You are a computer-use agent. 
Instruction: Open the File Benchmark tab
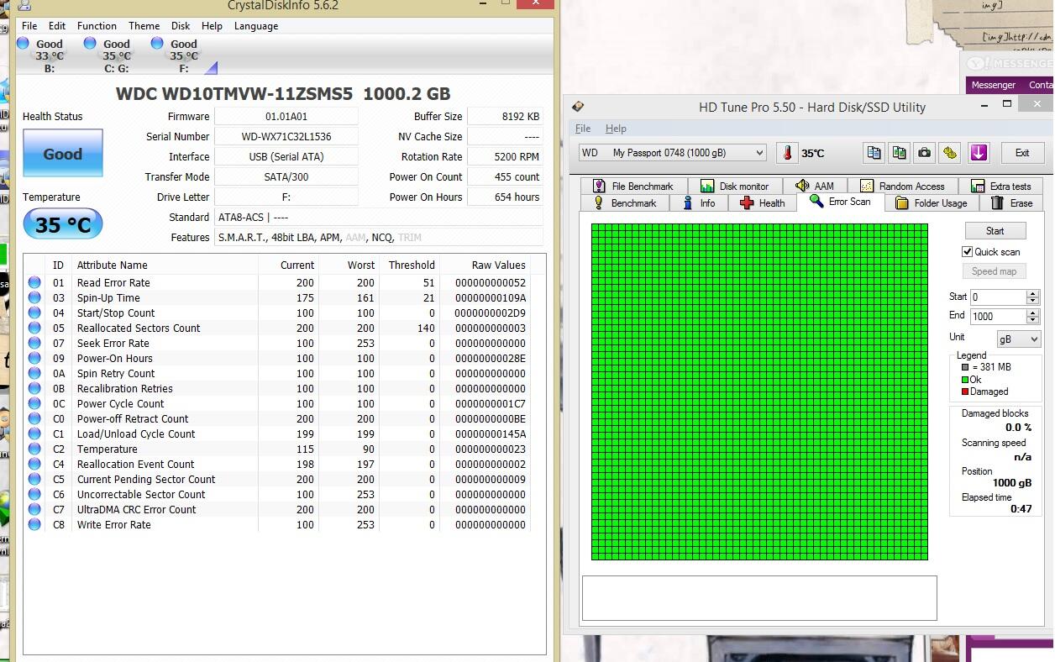[633, 186]
